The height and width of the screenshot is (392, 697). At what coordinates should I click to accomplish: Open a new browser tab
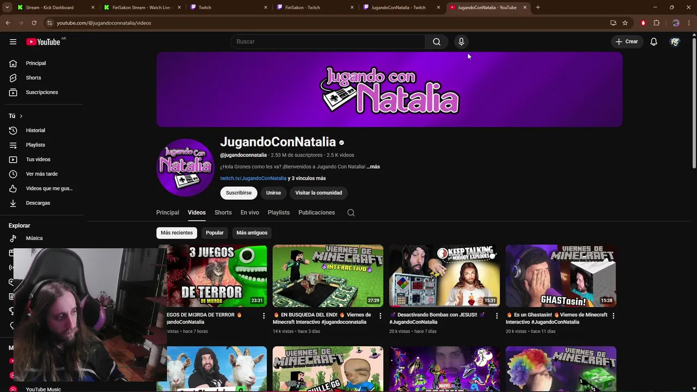[537, 8]
